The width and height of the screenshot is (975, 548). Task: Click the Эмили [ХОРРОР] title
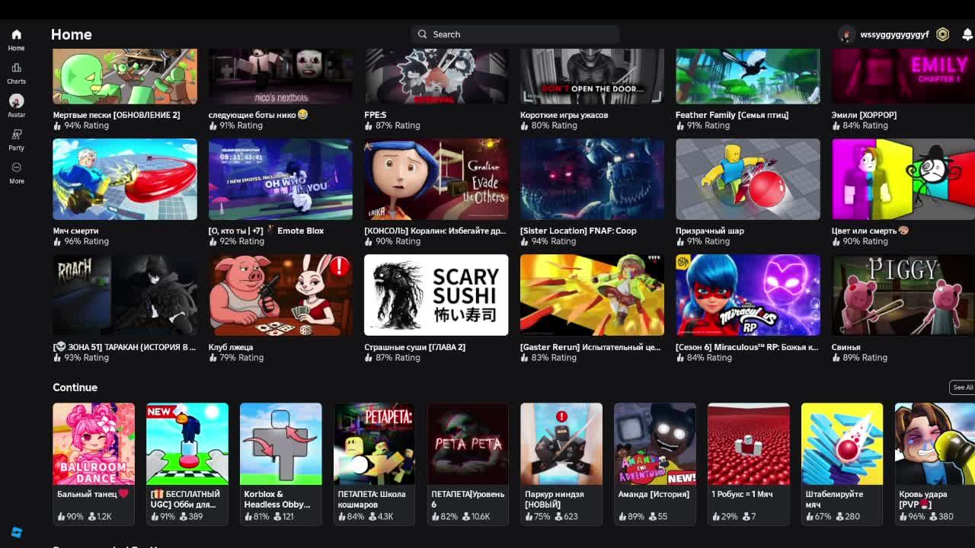click(865, 115)
